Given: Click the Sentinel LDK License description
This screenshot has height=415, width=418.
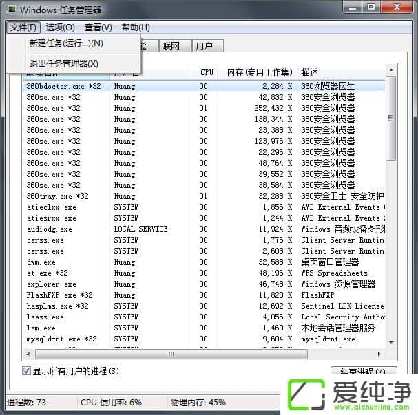Looking at the screenshot, I should pos(342,306).
